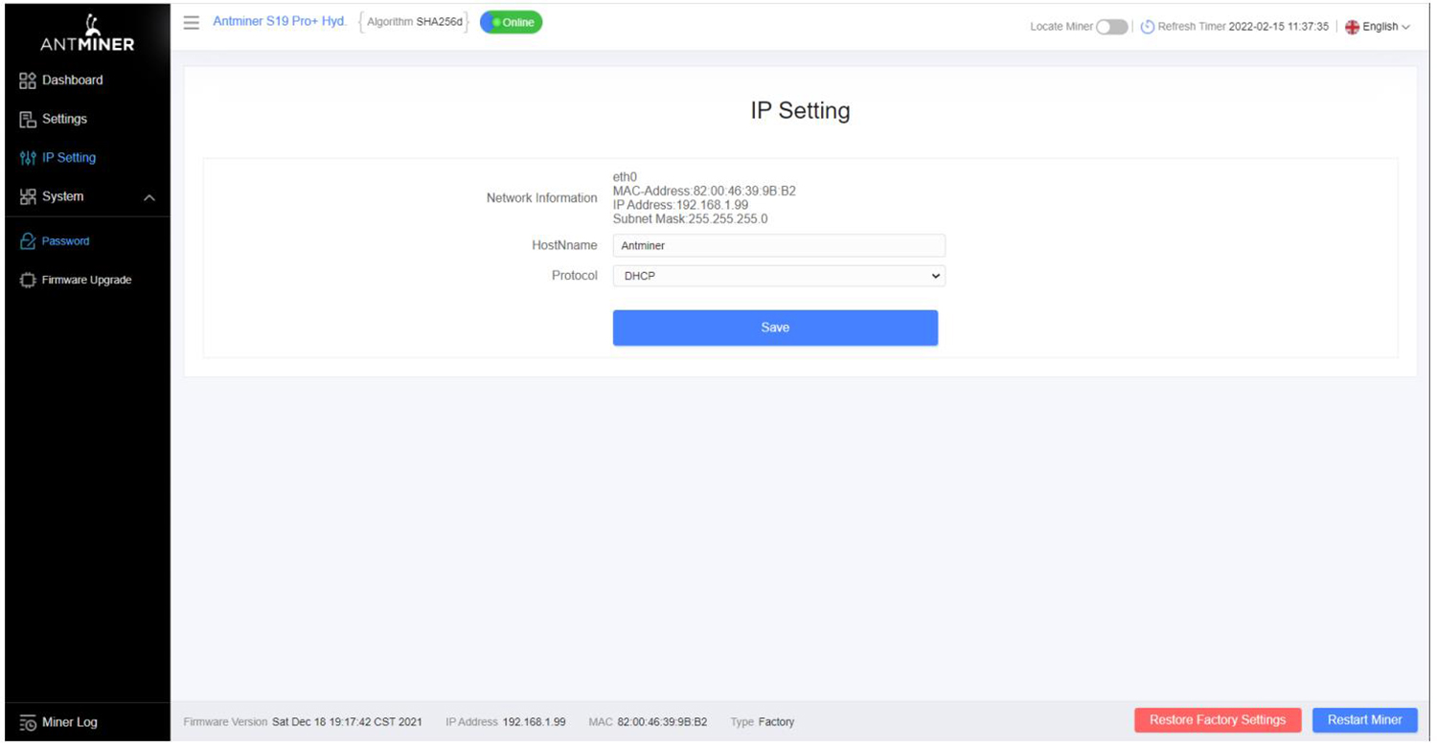Click the IP Setting sliders icon
Image resolution: width=1437 pixels, height=748 pixels.
tap(28, 158)
